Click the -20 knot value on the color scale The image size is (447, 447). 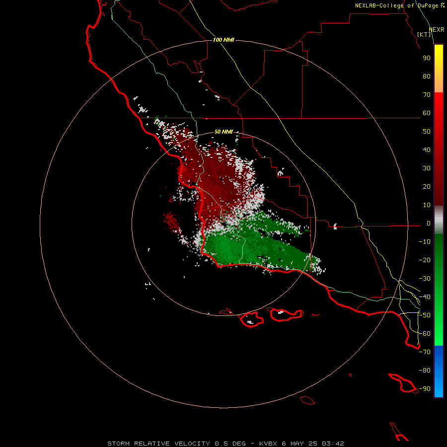pyautogui.click(x=425, y=260)
